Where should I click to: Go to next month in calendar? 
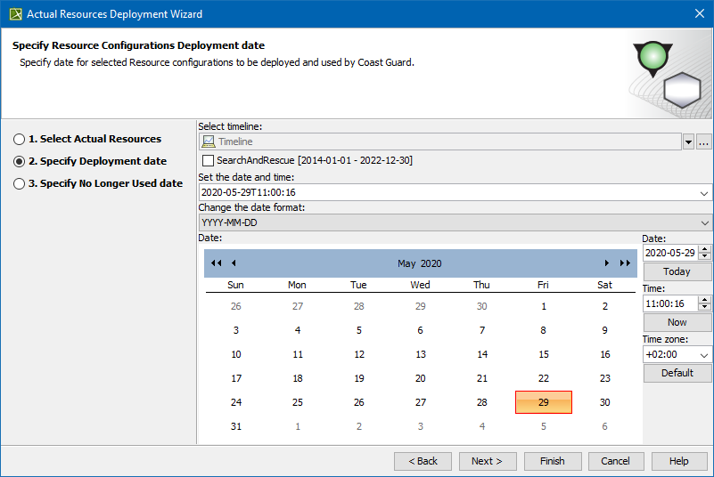[x=607, y=263]
